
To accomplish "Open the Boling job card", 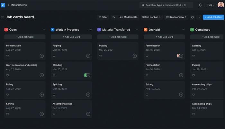I will (25, 90).
